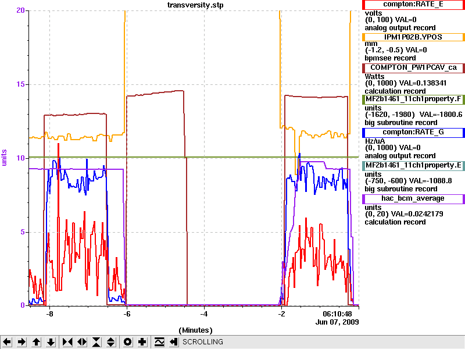Image resolution: width=465 pixels, height=349 pixels.
Task: Click the vertical 'units' y-axis label
Action: (x=4, y=158)
